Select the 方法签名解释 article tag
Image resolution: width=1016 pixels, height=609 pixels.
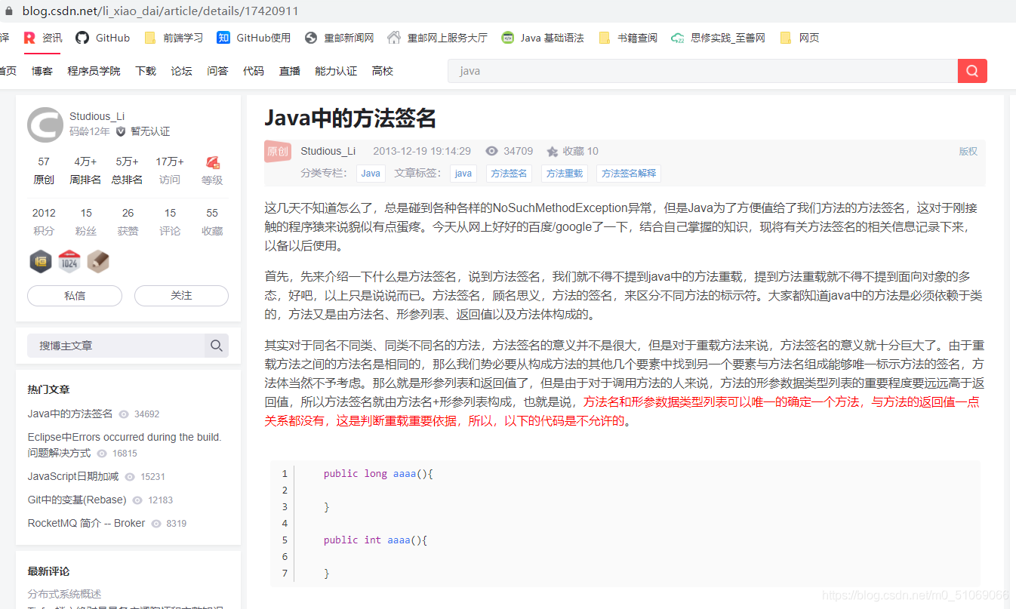[629, 174]
